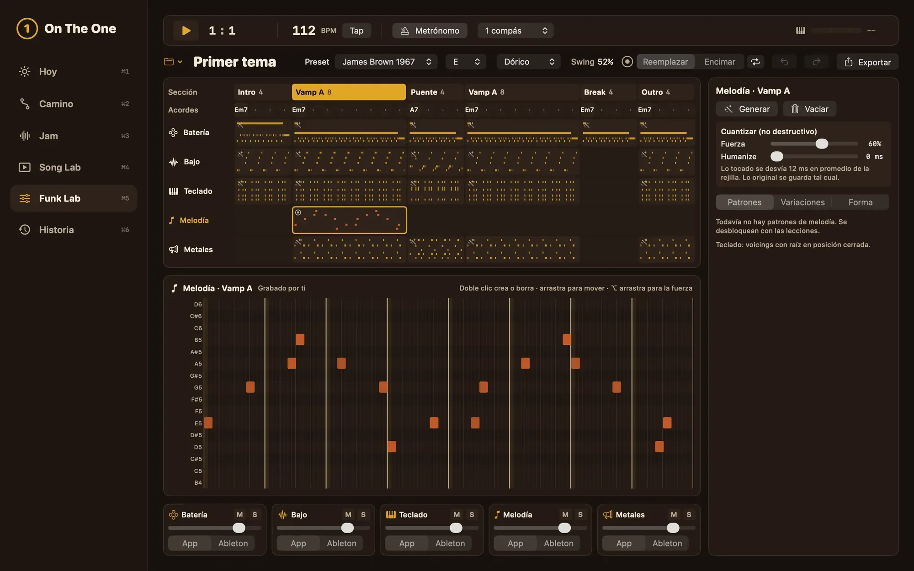Select the Melodía Vamp A clip
This screenshot has width=914, height=571.
[x=349, y=220]
